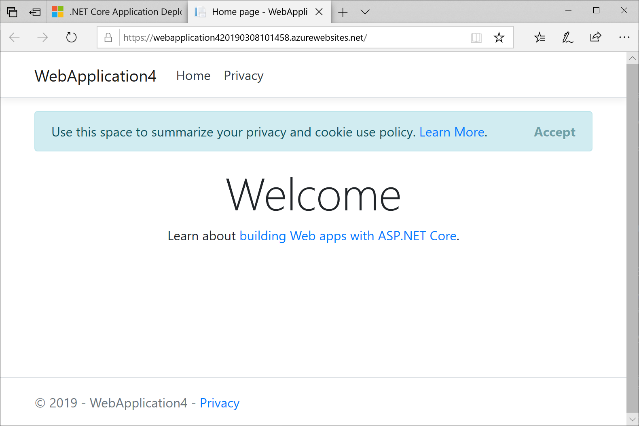The width and height of the screenshot is (639, 426).
Task: Open the tabs you've set aside icon
Action: coord(12,12)
